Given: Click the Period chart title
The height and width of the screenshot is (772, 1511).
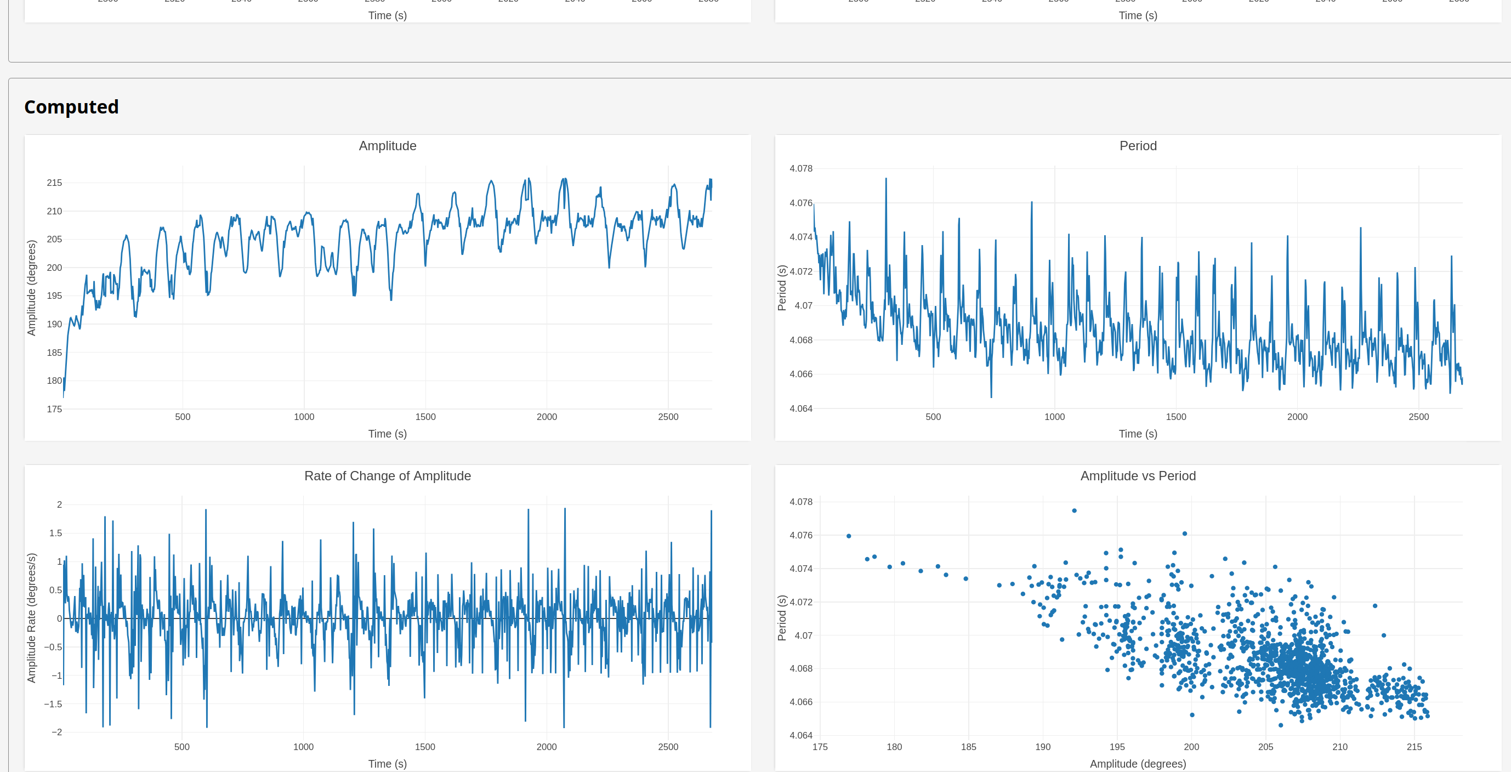Looking at the screenshot, I should coord(1137,145).
